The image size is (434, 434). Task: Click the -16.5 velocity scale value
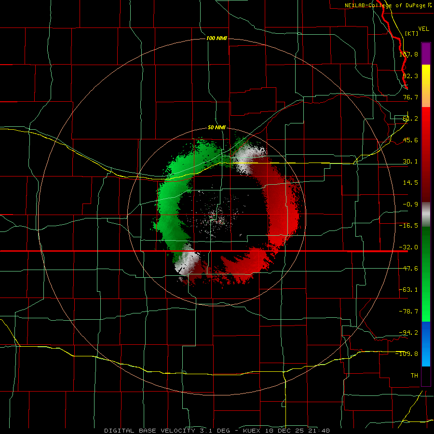[x=408, y=226]
